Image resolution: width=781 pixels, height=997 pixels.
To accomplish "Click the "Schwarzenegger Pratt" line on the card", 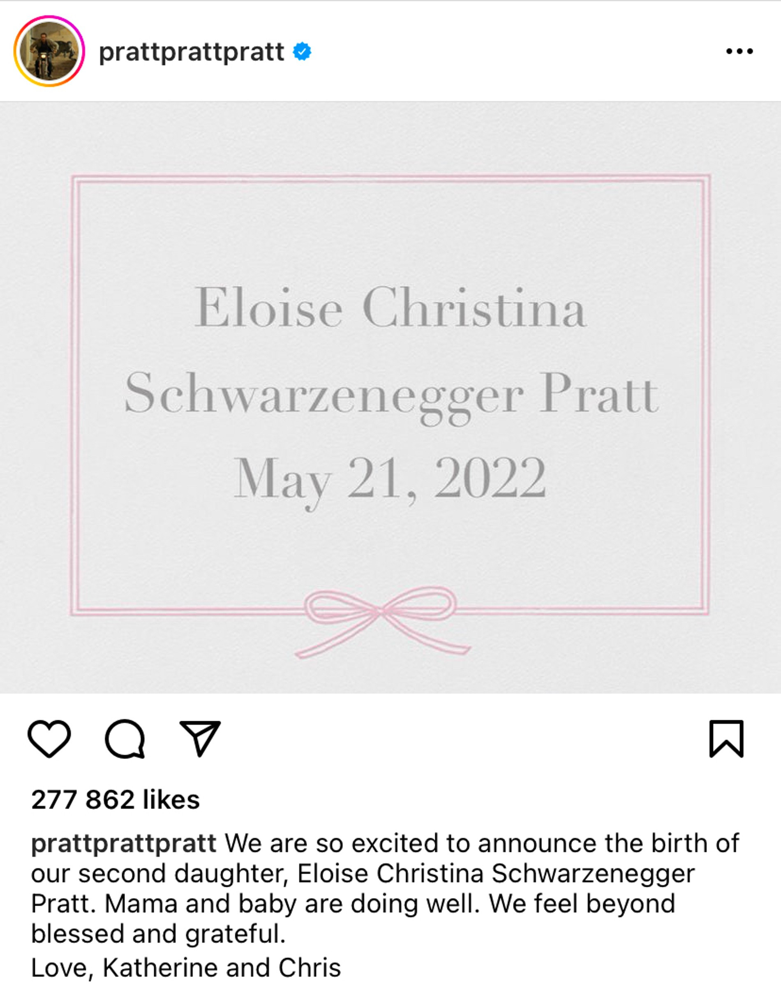I will point(391,396).
